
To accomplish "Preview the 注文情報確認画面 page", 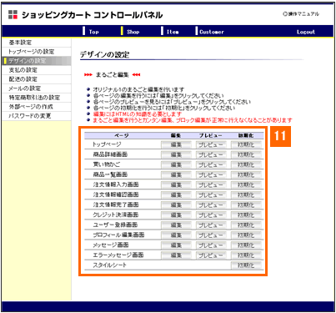I will [211, 194].
